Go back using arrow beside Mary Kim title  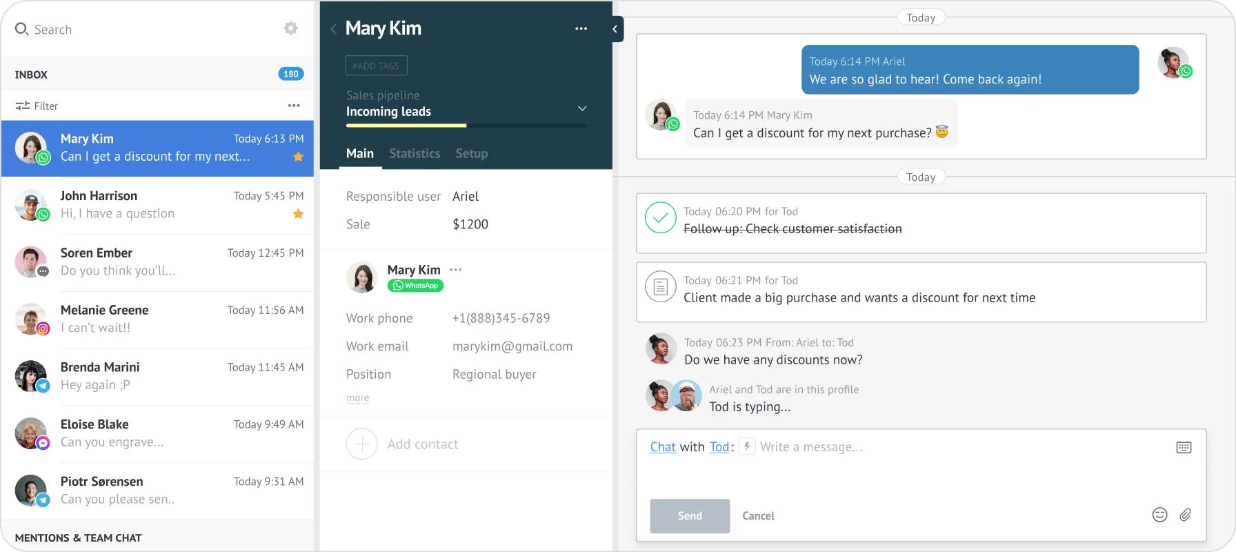334,29
